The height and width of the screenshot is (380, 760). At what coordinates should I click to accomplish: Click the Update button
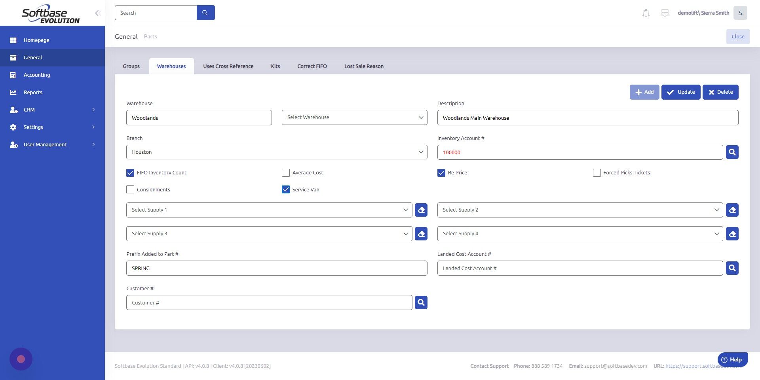pos(681,92)
